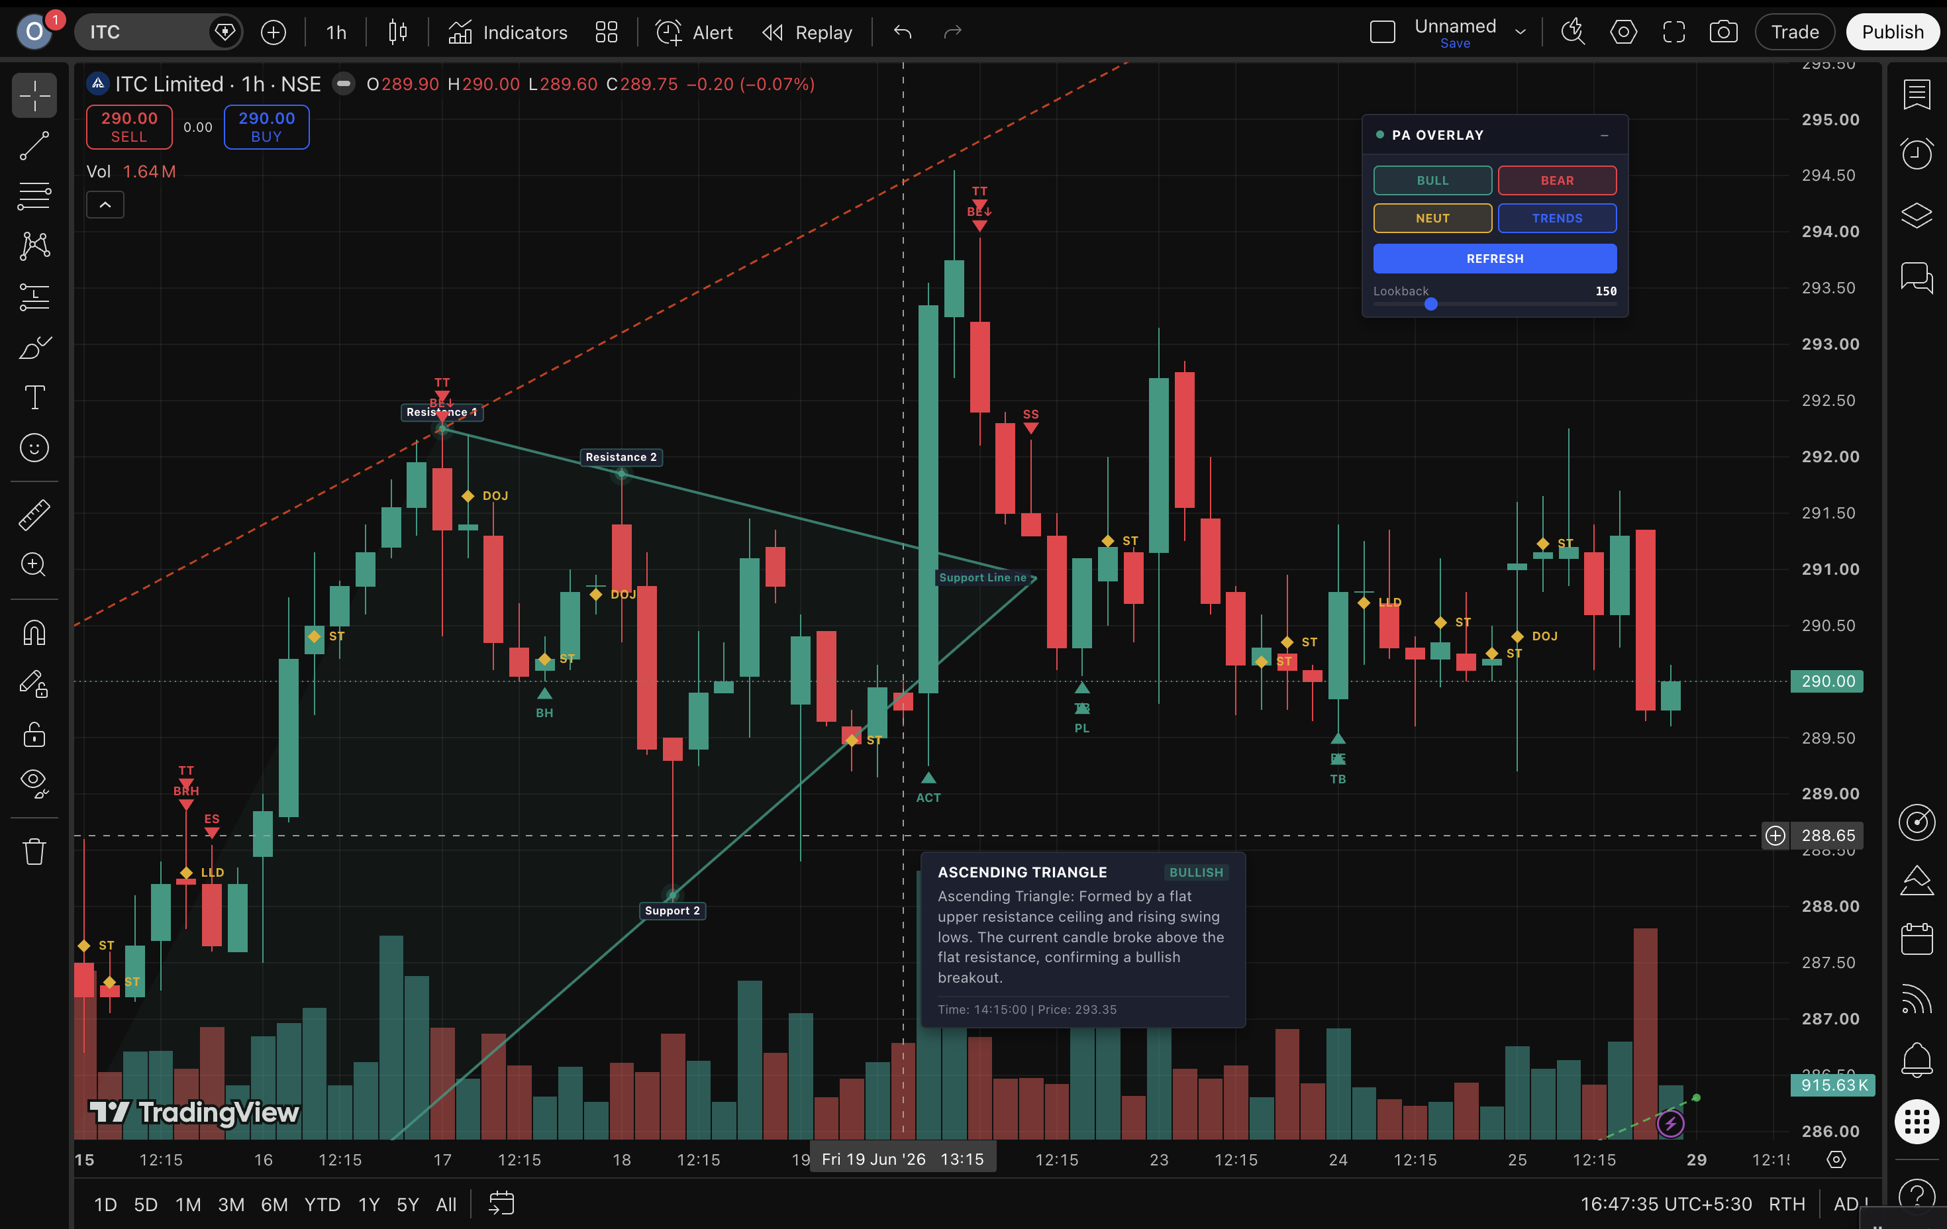
Task: Click the REFRESH button in PA Overlay
Action: pos(1494,259)
